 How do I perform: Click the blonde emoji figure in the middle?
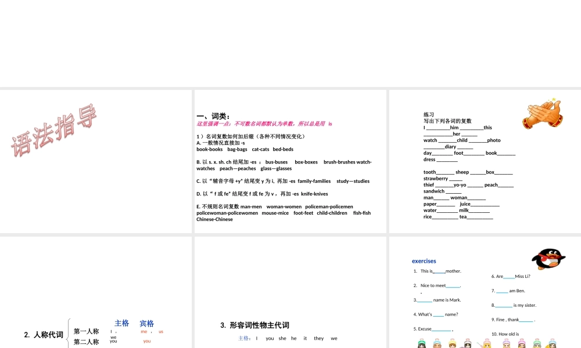[x=487, y=343]
